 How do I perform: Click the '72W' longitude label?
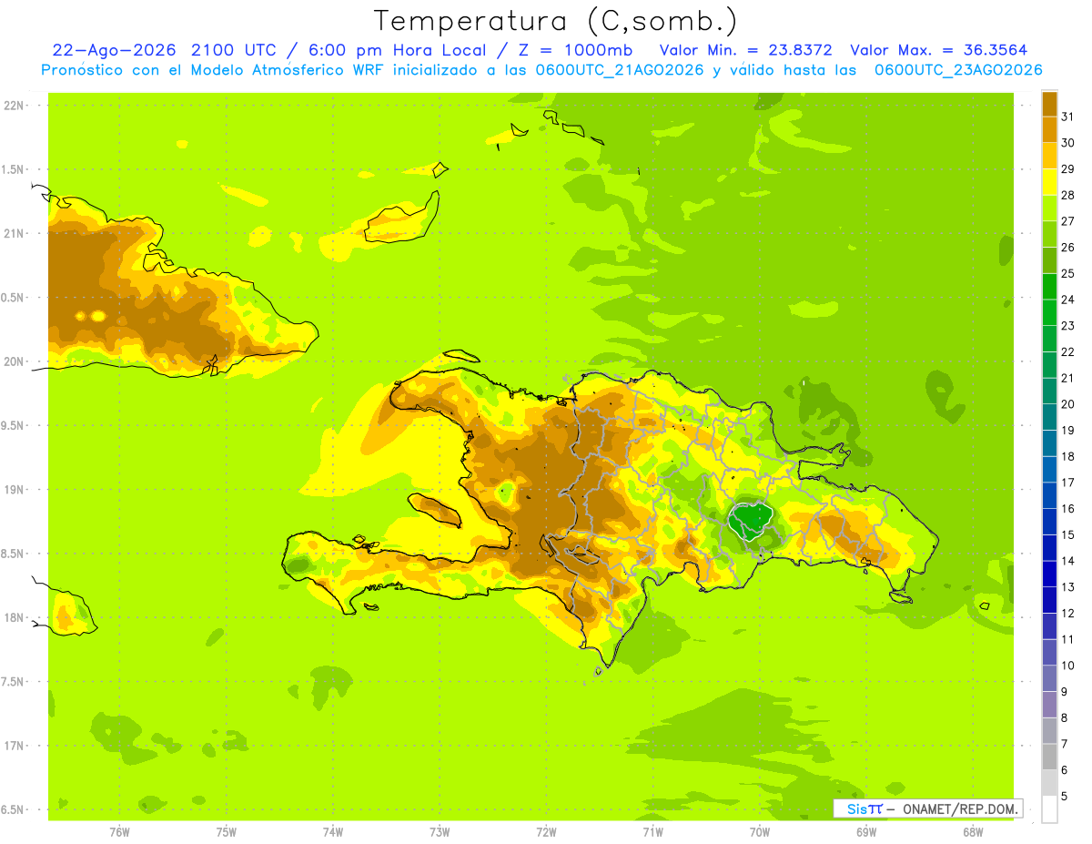(547, 832)
